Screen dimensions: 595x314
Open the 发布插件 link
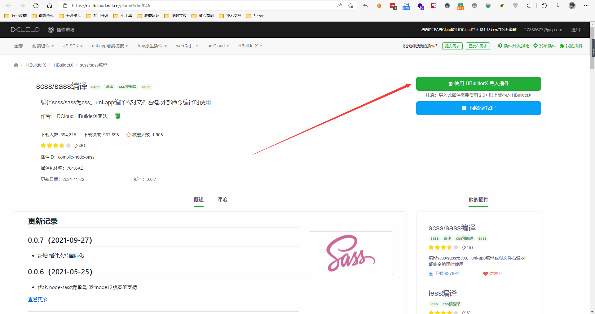click(545, 46)
